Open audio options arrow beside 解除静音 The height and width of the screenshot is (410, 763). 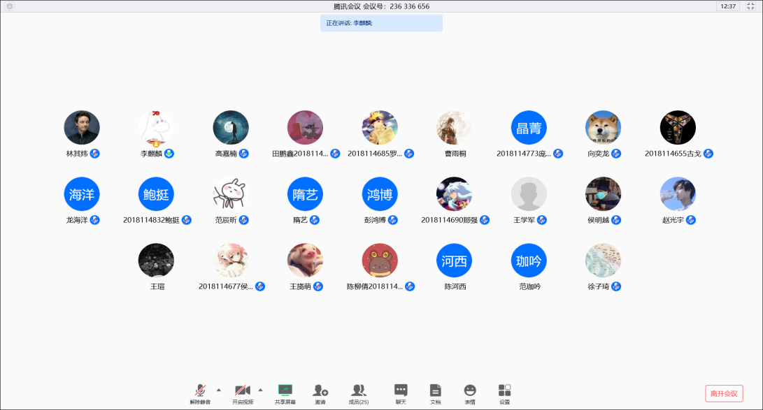click(x=218, y=390)
